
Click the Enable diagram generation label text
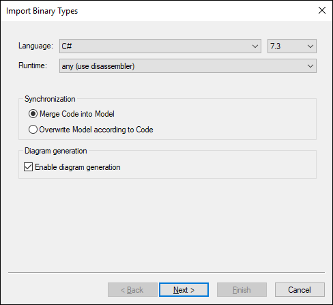coord(78,167)
